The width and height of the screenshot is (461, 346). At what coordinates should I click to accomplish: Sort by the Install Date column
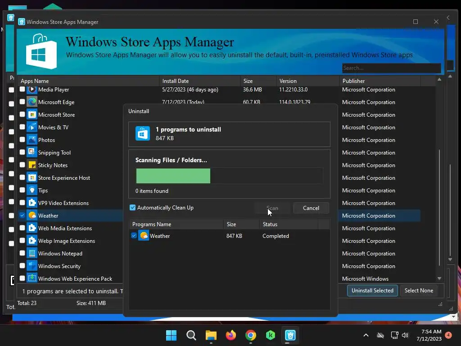click(x=199, y=81)
